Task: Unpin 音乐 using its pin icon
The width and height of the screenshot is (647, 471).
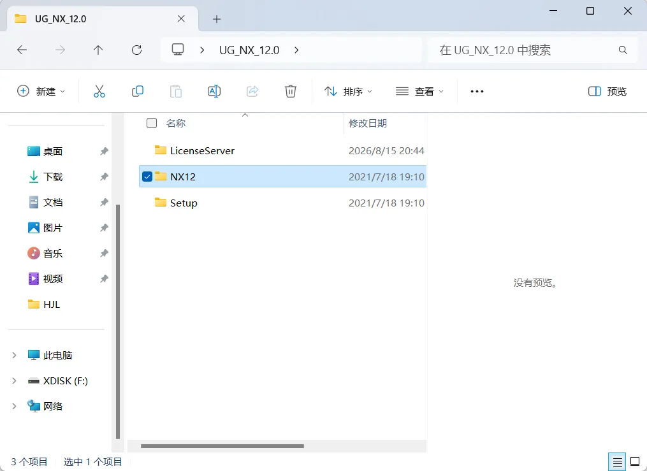Action: (x=104, y=253)
